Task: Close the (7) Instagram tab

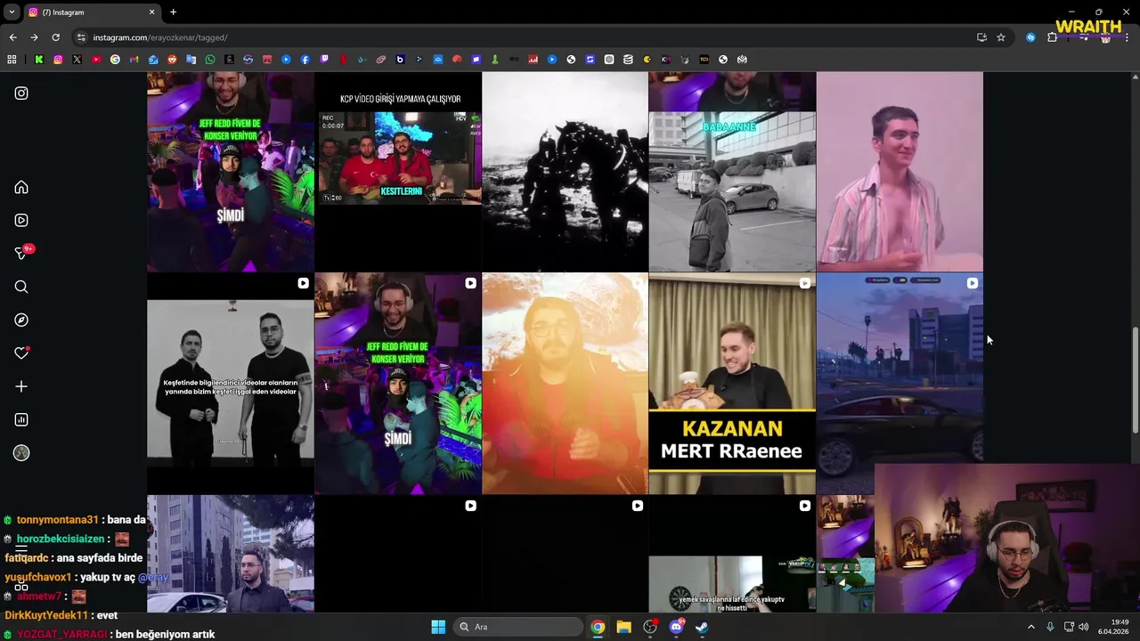Action: (151, 12)
